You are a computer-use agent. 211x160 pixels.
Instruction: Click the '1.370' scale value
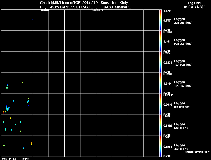coord(167,84)
